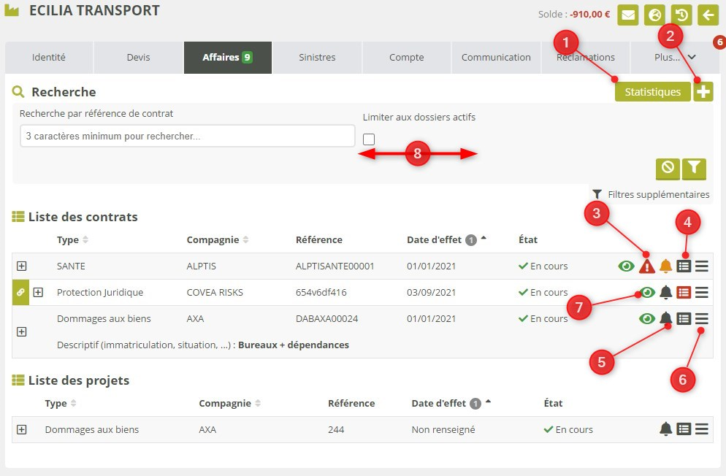Screen dimensions: 726x476
Task: Click the envelope mail icon in header
Action: click(x=628, y=15)
